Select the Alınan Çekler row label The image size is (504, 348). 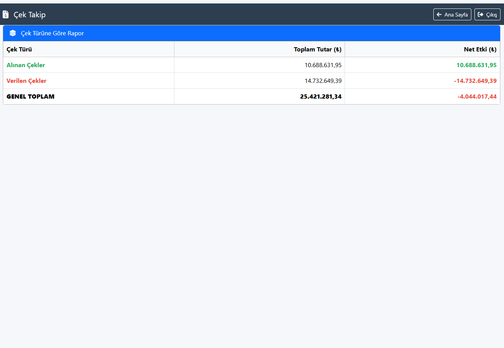pos(26,65)
